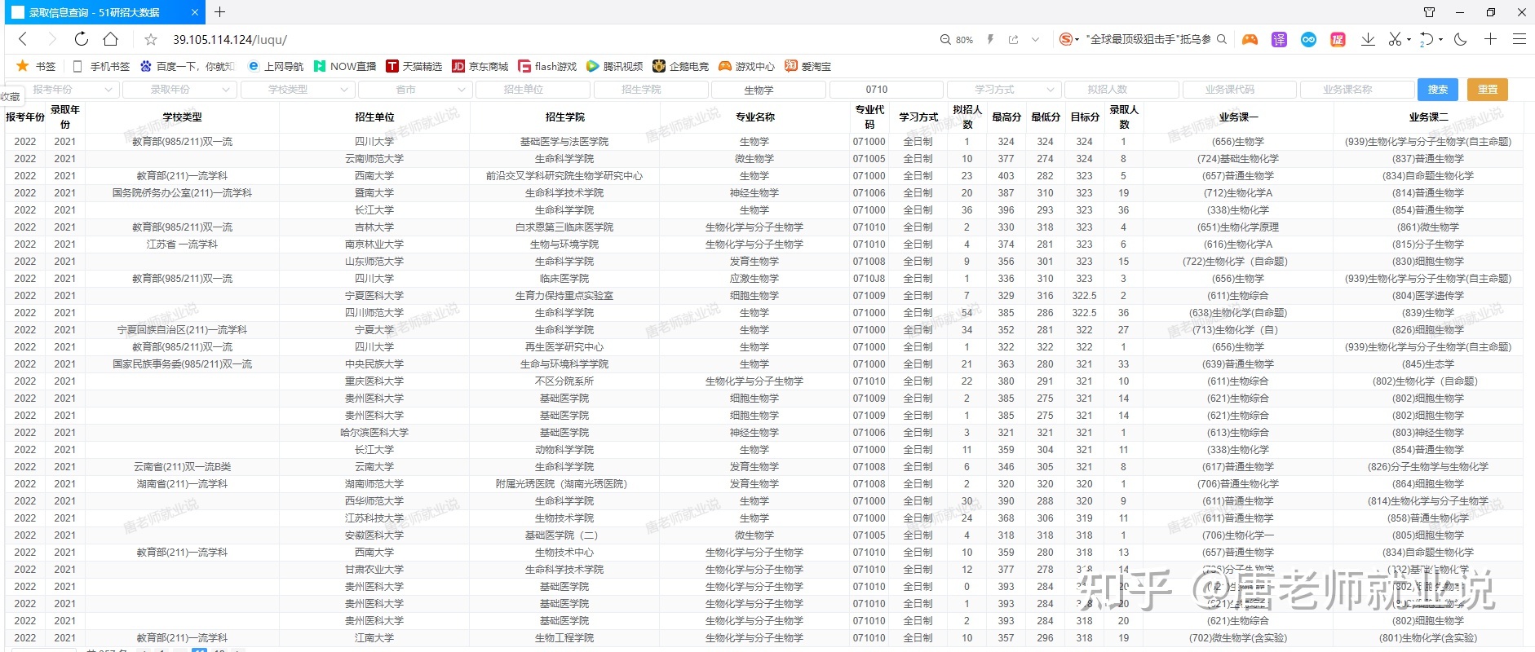Open the 京东商城 bookmark

pyautogui.click(x=480, y=66)
